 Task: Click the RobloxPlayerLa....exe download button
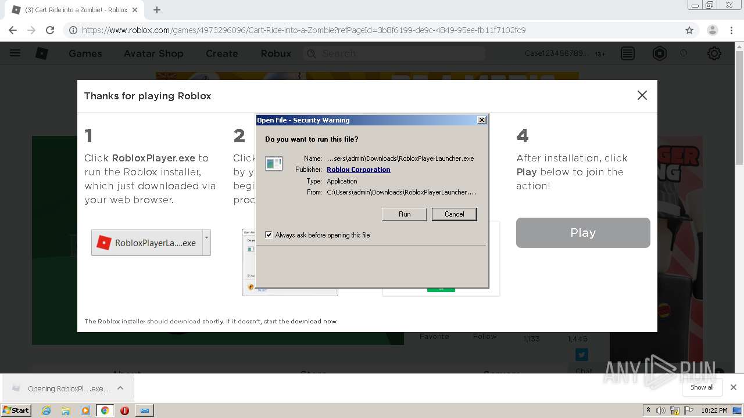click(x=147, y=243)
